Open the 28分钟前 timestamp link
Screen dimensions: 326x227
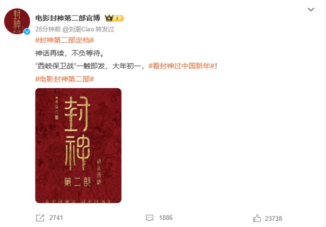click(48, 29)
